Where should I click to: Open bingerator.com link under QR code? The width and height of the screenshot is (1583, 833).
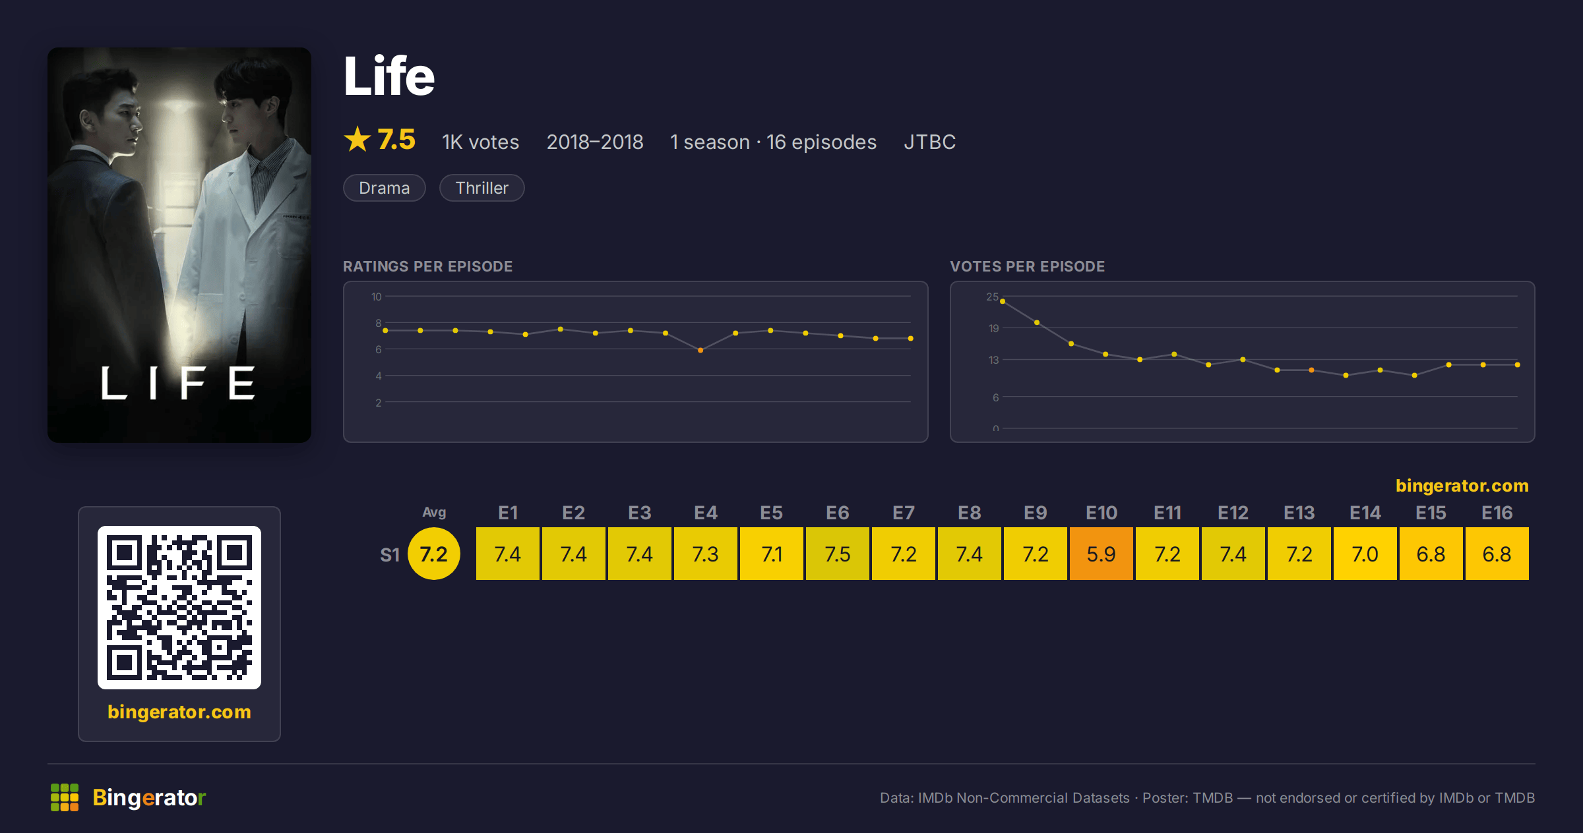click(179, 712)
